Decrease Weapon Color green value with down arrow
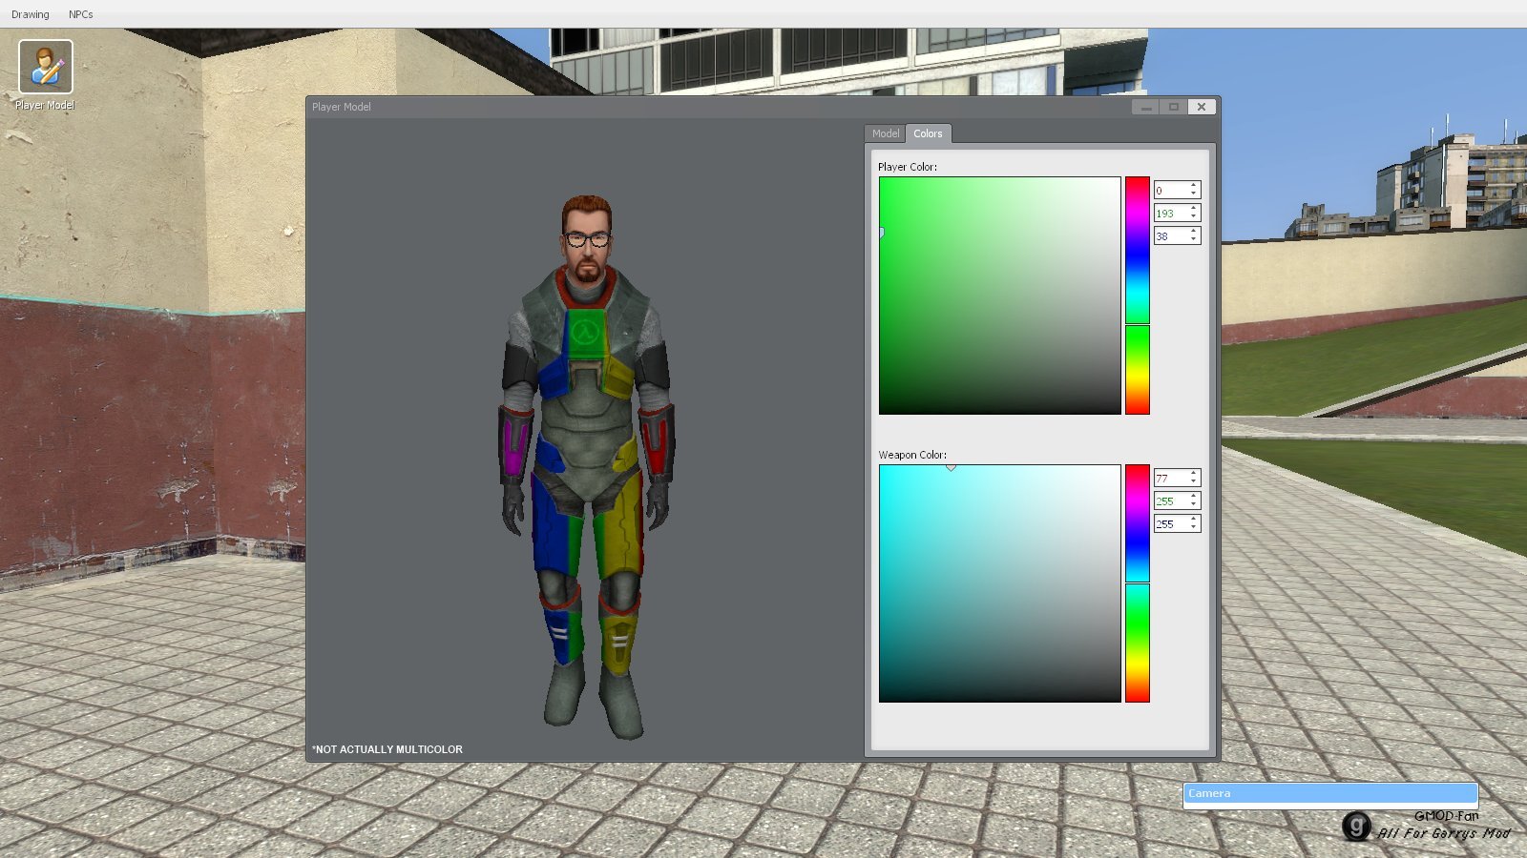The image size is (1527, 858). pos(1193,504)
